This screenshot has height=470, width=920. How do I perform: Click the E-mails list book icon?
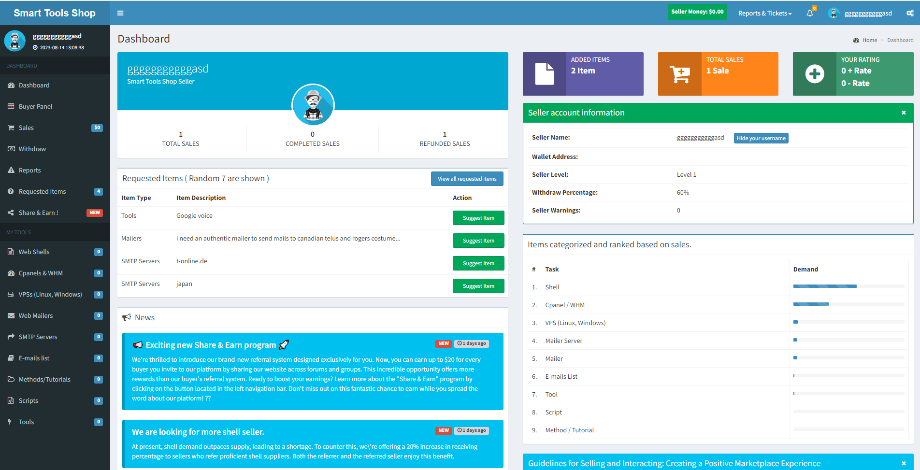11,358
